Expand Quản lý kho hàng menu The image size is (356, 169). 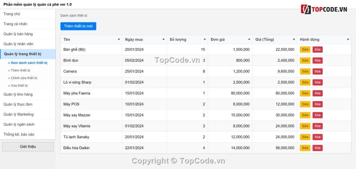(28, 94)
